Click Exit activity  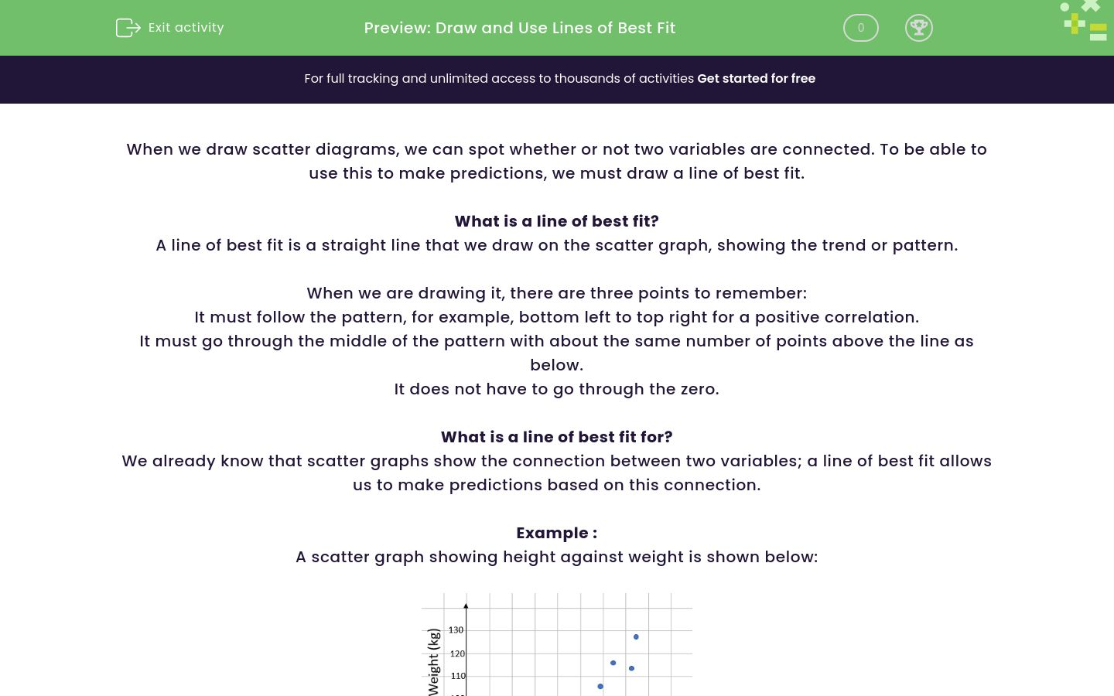(186, 28)
